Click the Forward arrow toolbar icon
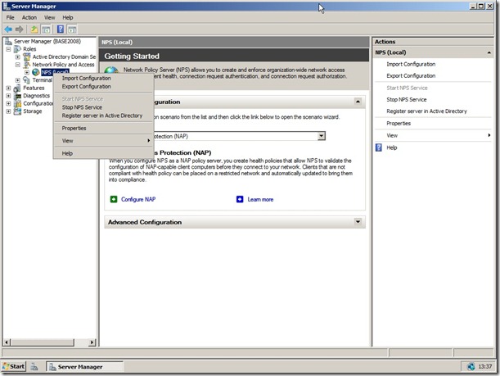Viewport: 500px width, 376px height. pos(20,29)
